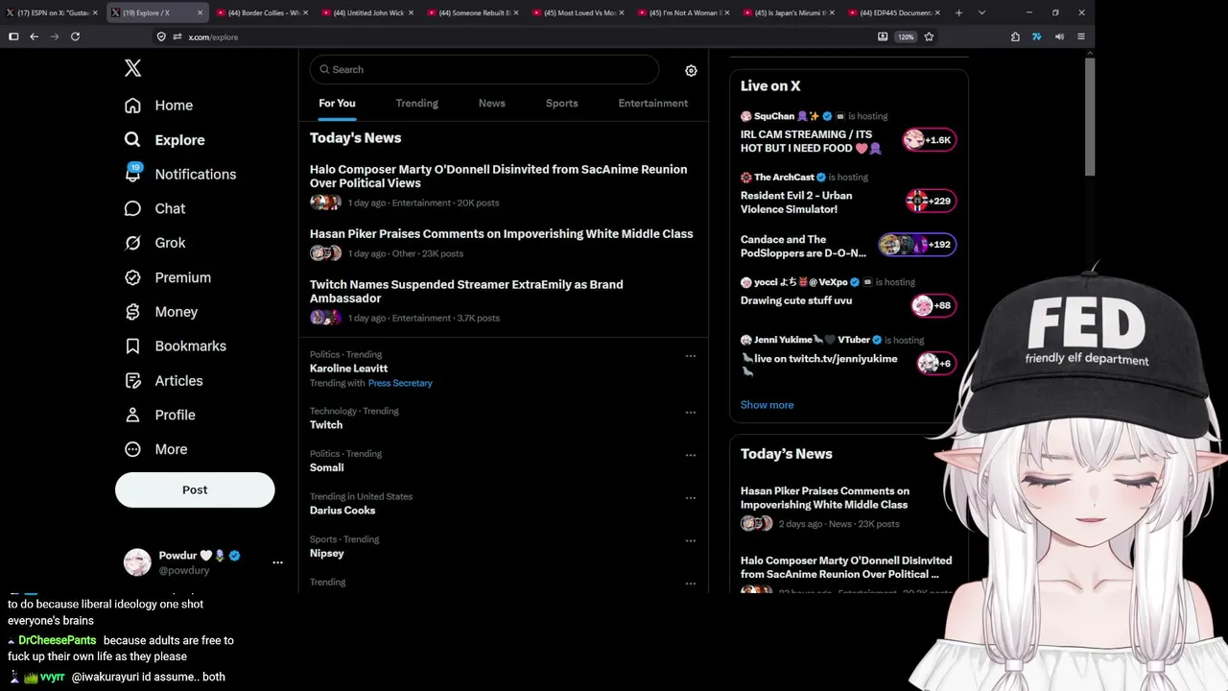Join Resident Evil 2 ArchCast stream
This screenshot has height=691, width=1228.
[796, 202]
